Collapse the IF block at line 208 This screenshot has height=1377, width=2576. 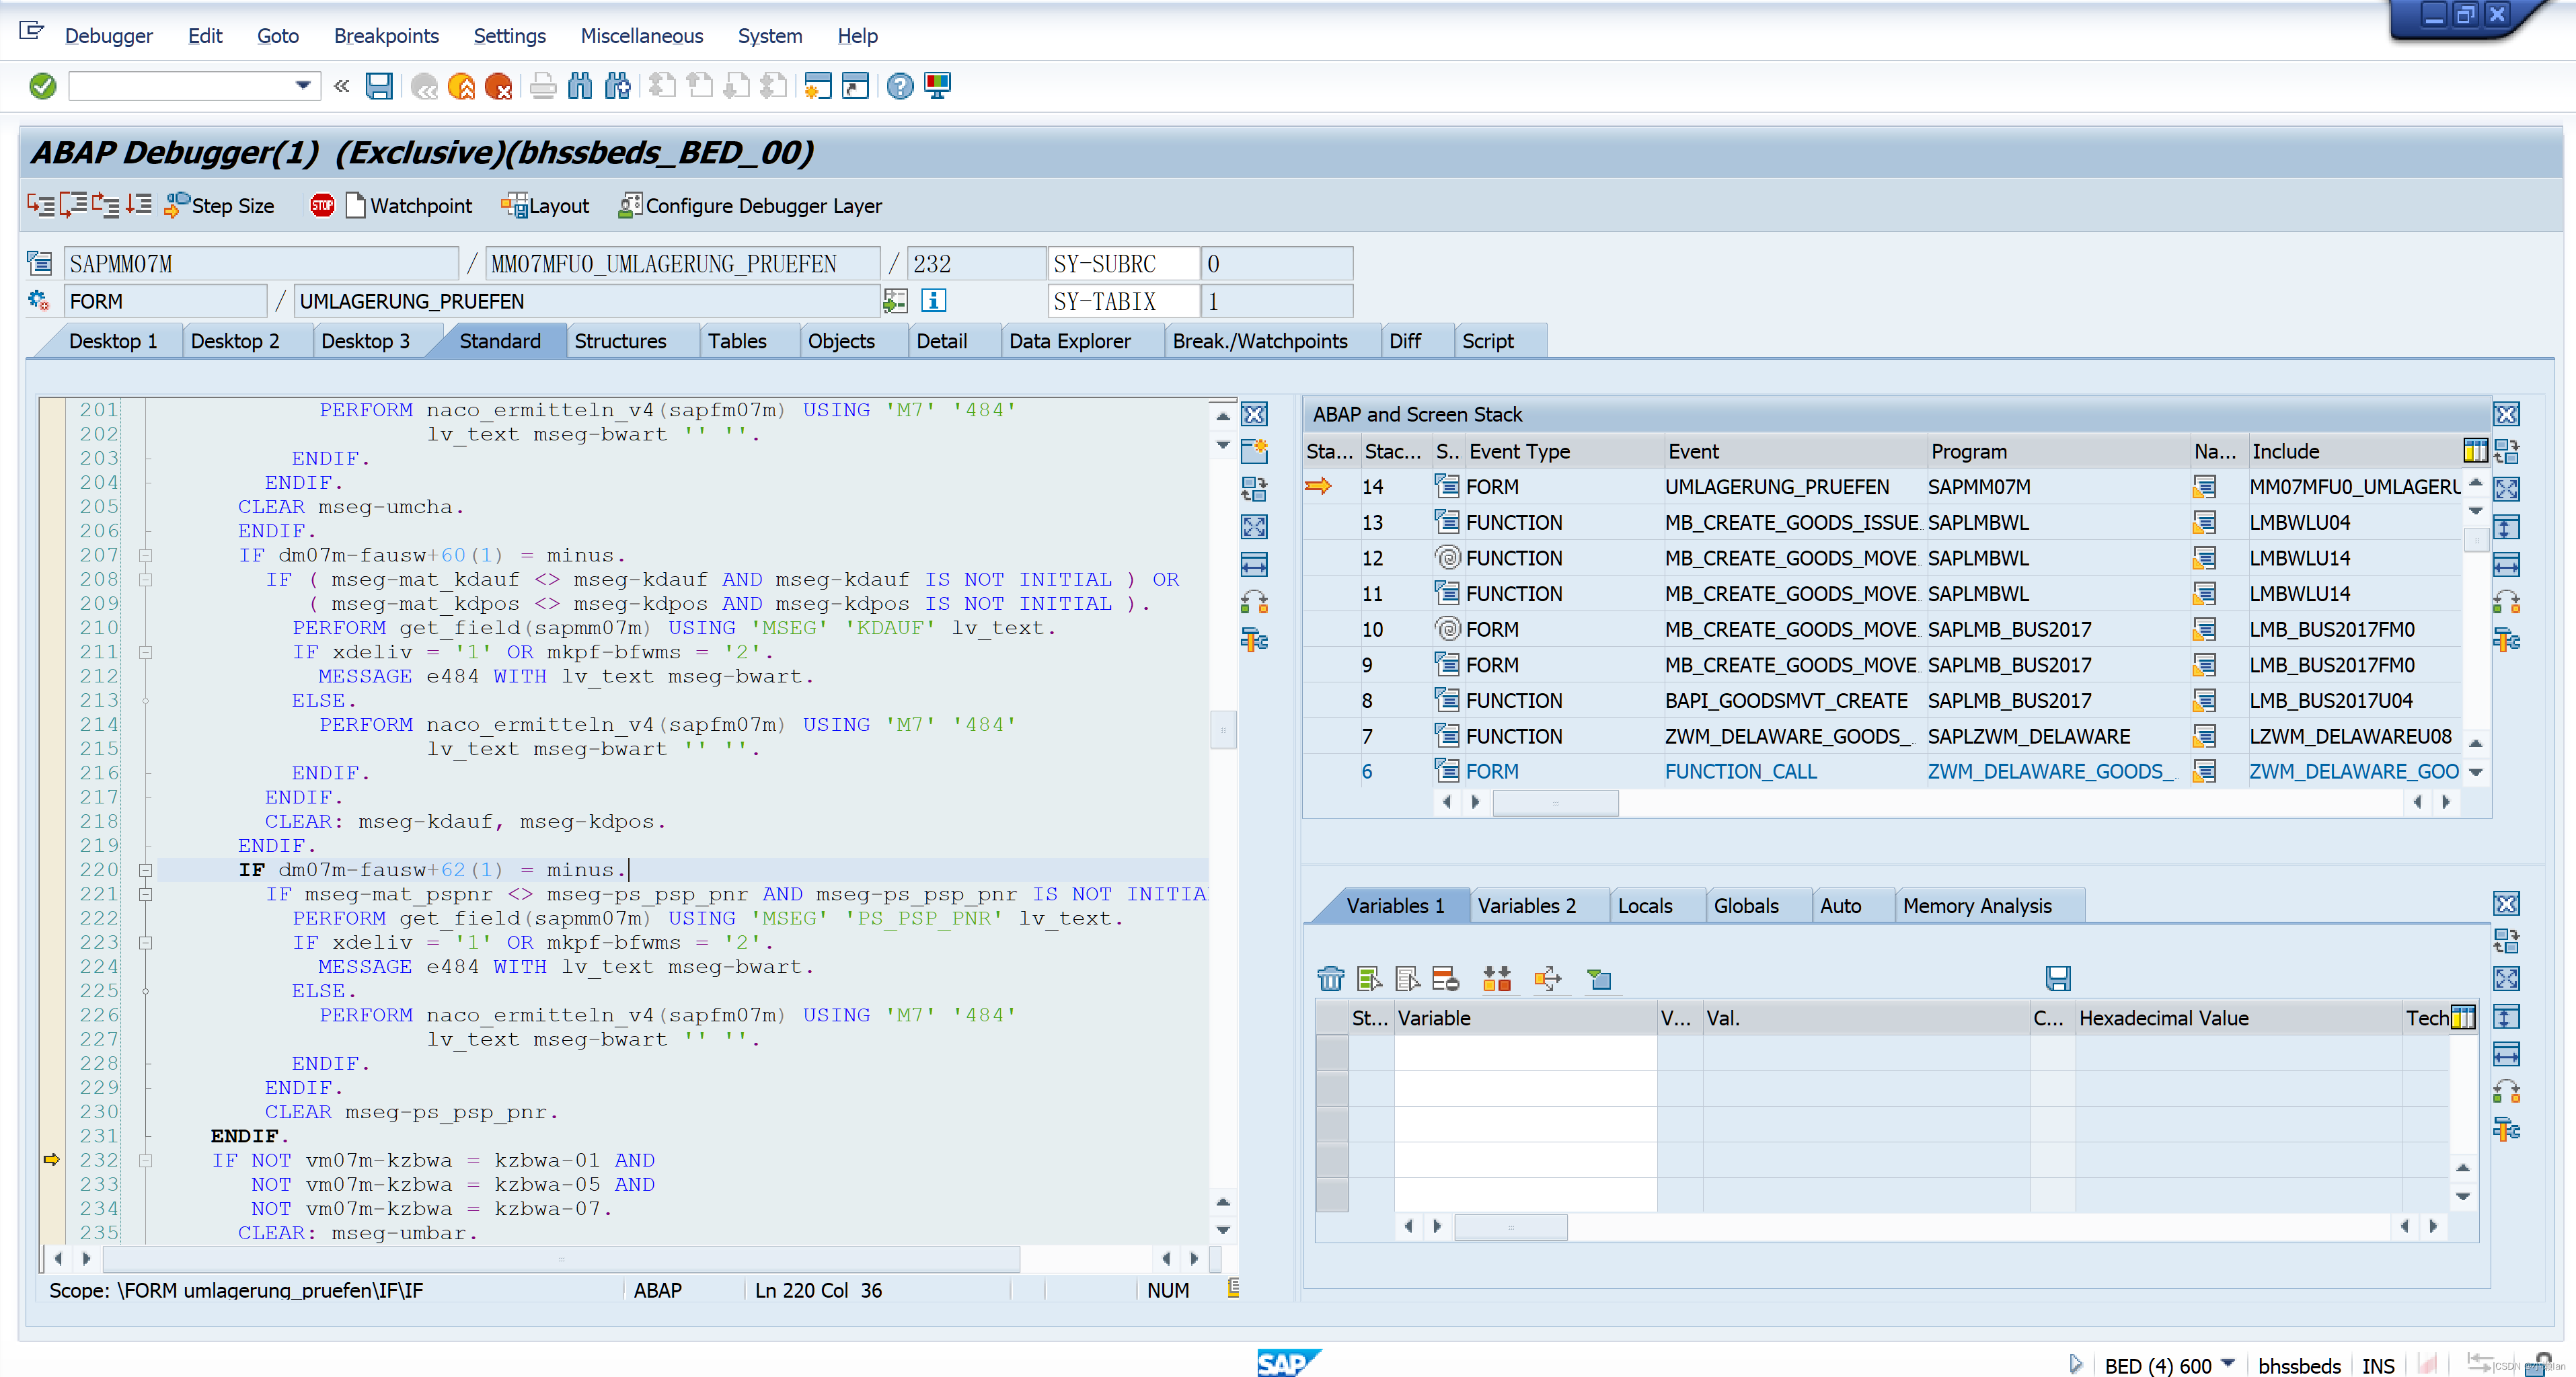[x=145, y=579]
